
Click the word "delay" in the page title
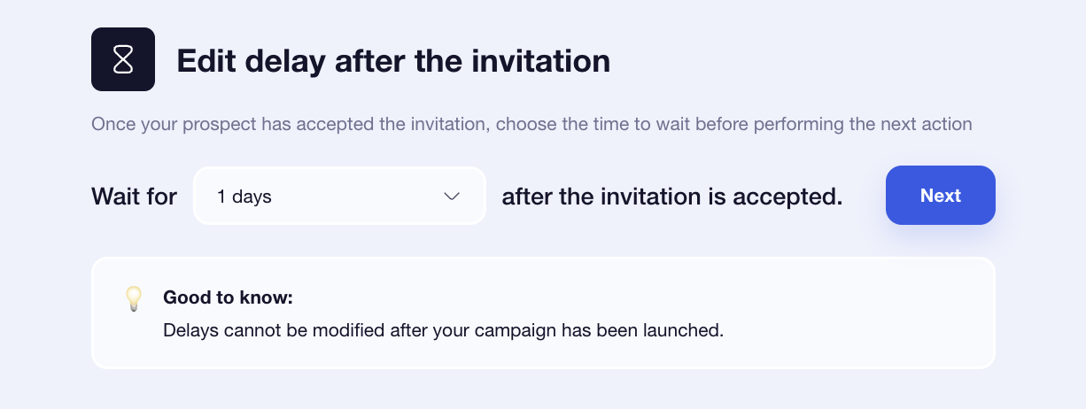point(281,60)
